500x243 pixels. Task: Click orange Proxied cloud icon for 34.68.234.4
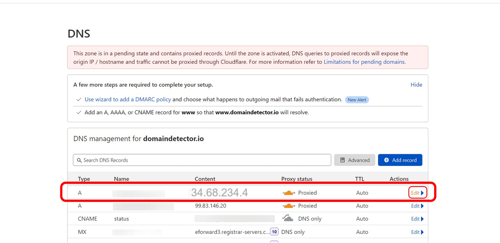click(289, 193)
